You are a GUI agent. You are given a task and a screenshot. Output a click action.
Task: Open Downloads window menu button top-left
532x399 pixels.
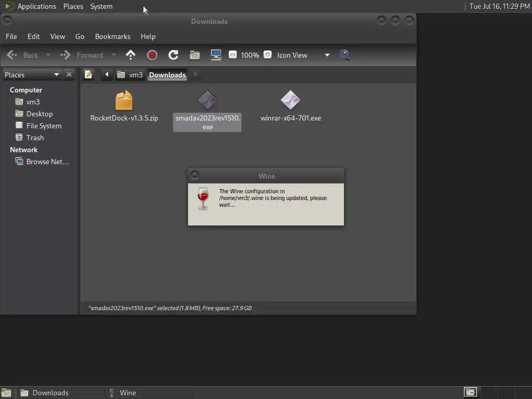[x=7, y=20]
